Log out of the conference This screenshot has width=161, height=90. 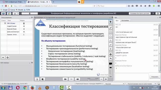coord(158,13)
